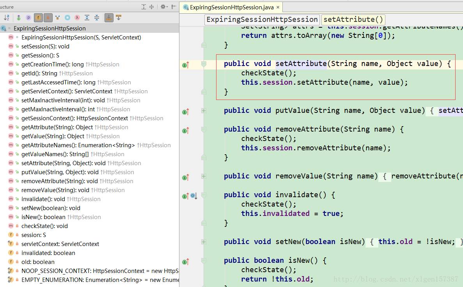Screen dimensions: 463x287
Task: Hide the Structure panel with the hide icon
Action: point(174,7)
